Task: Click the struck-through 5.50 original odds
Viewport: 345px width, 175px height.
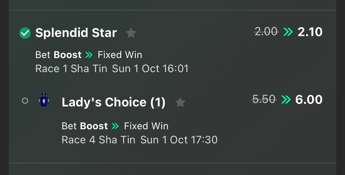Action: (264, 99)
